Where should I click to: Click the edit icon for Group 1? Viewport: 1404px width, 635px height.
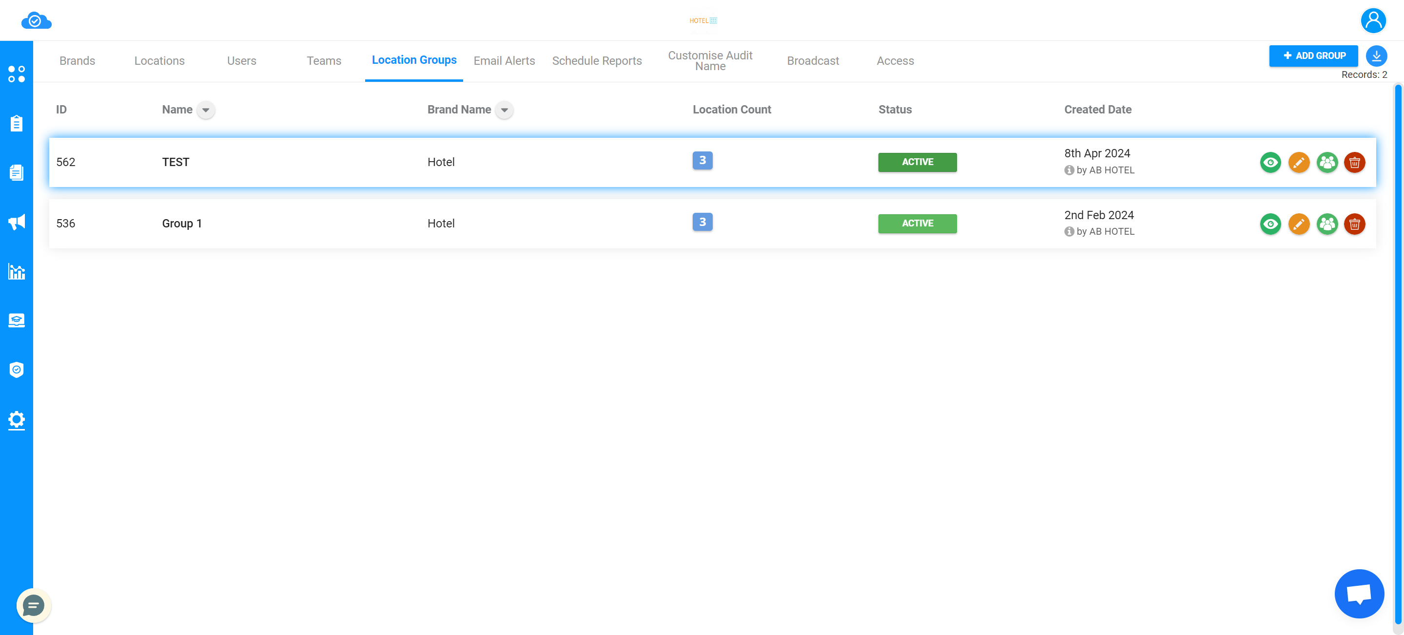1298,223
